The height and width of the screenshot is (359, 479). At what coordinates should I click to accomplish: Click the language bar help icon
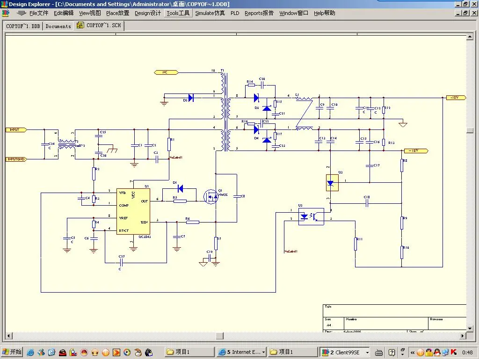pos(392,352)
